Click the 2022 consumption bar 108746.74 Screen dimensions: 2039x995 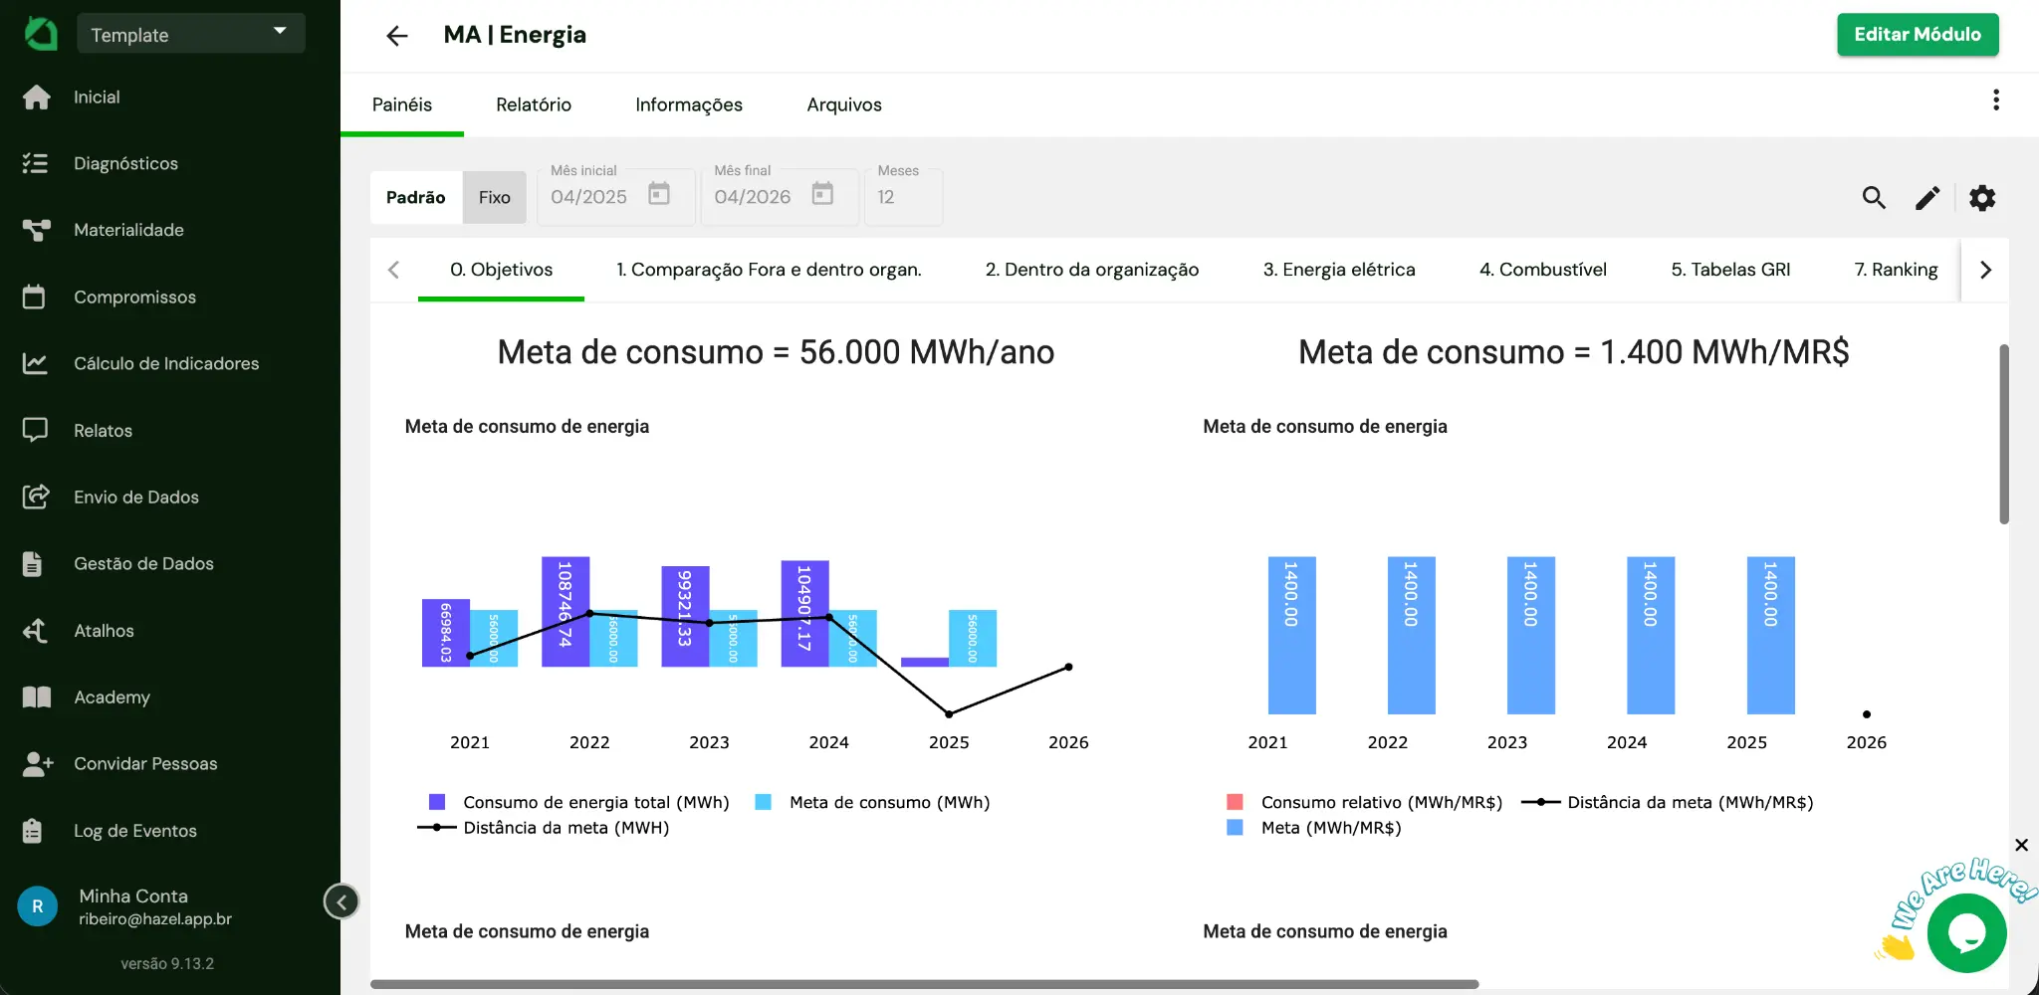(566, 611)
